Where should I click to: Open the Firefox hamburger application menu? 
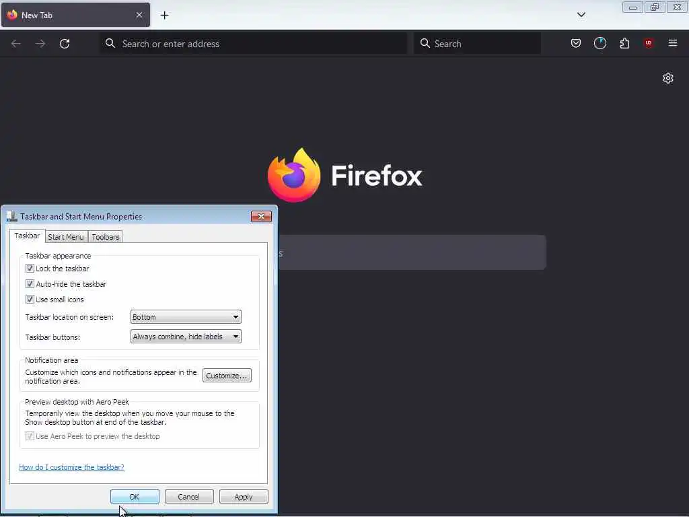(x=673, y=43)
